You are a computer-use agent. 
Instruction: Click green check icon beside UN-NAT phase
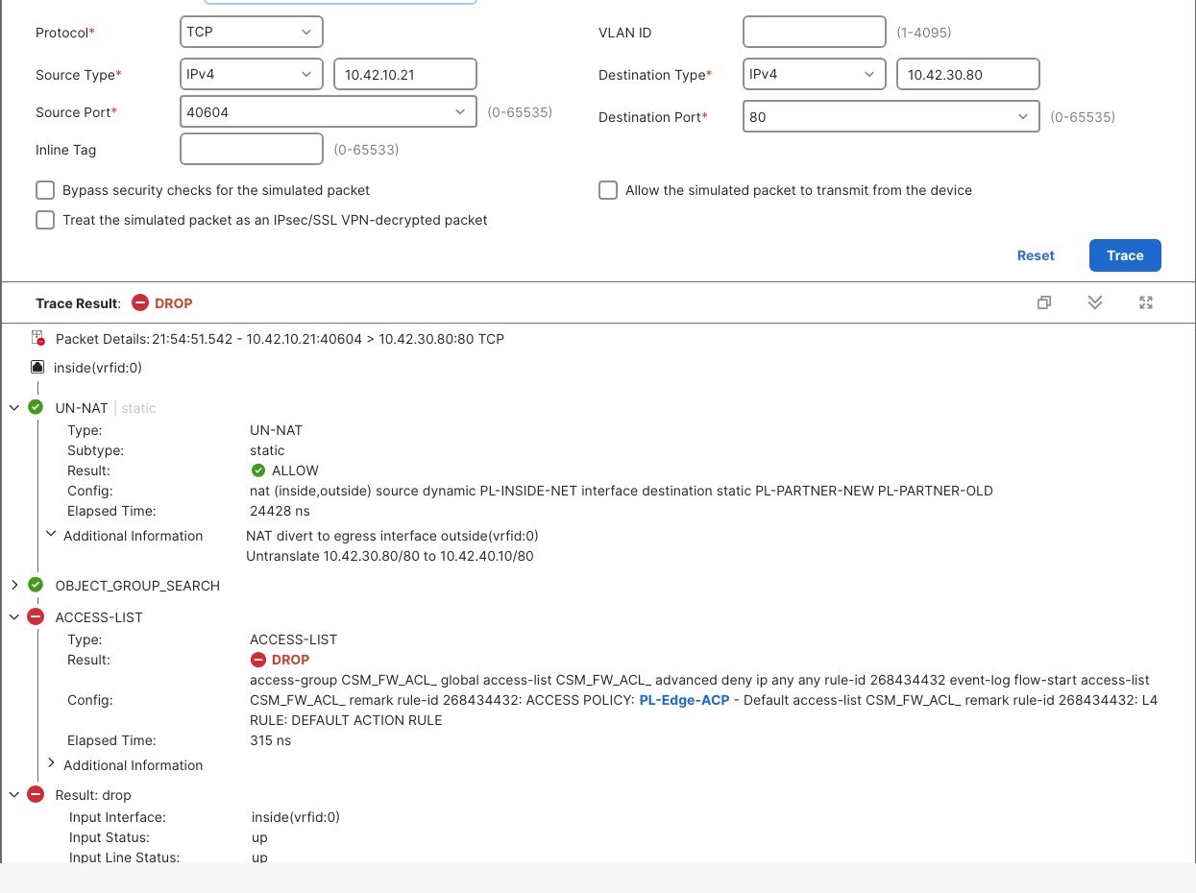click(36, 407)
